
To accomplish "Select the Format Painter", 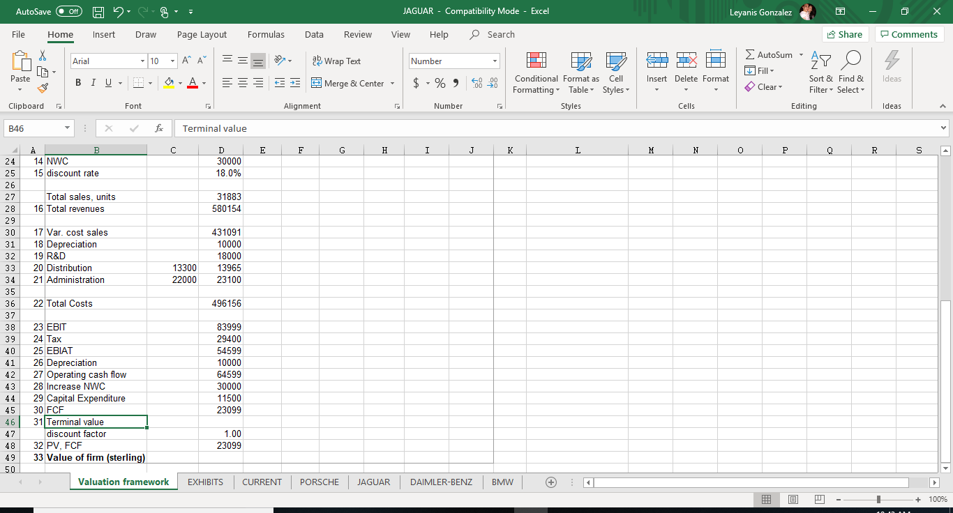I will 42,88.
